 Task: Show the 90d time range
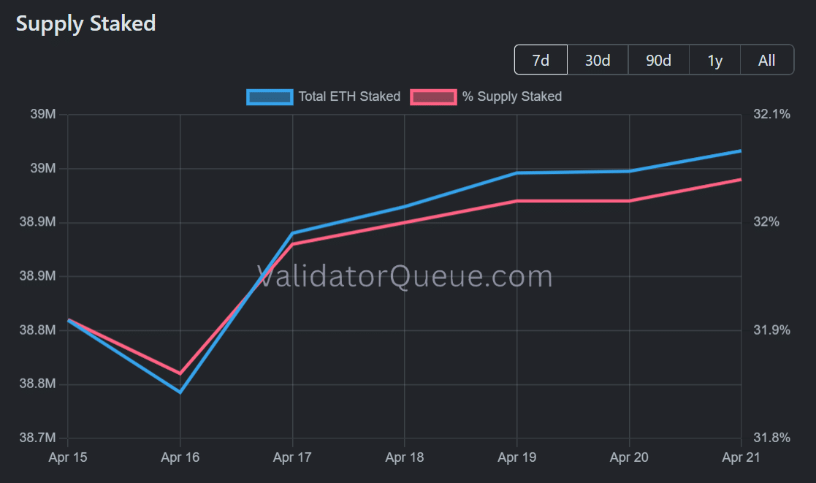pyautogui.click(x=658, y=60)
